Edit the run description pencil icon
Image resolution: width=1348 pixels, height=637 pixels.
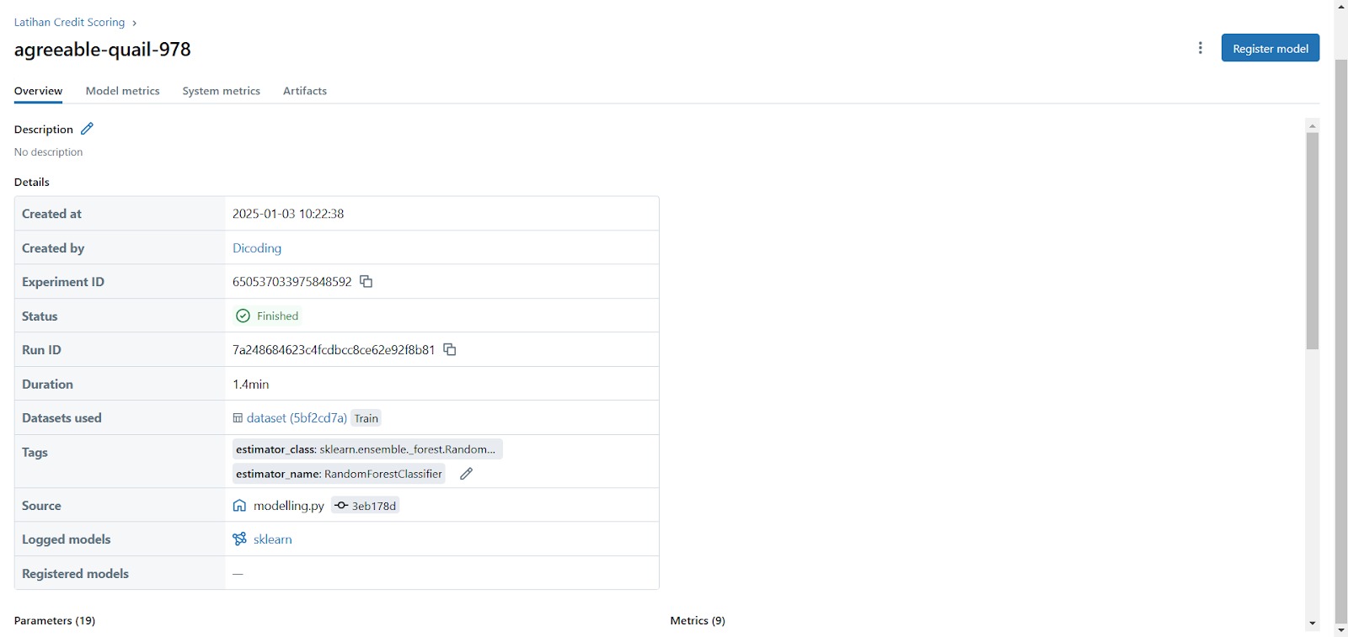(x=87, y=129)
